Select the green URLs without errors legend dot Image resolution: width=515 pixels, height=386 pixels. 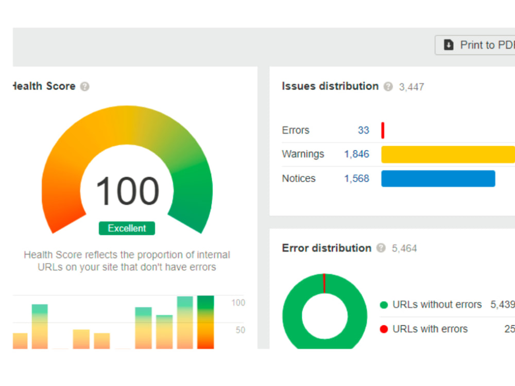[384, 305]
